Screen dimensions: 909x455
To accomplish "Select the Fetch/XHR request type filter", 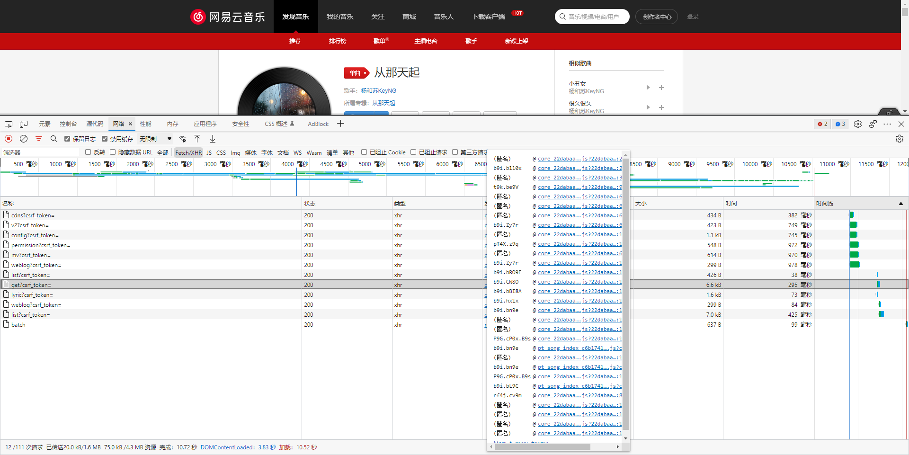I will click(188, 152).
